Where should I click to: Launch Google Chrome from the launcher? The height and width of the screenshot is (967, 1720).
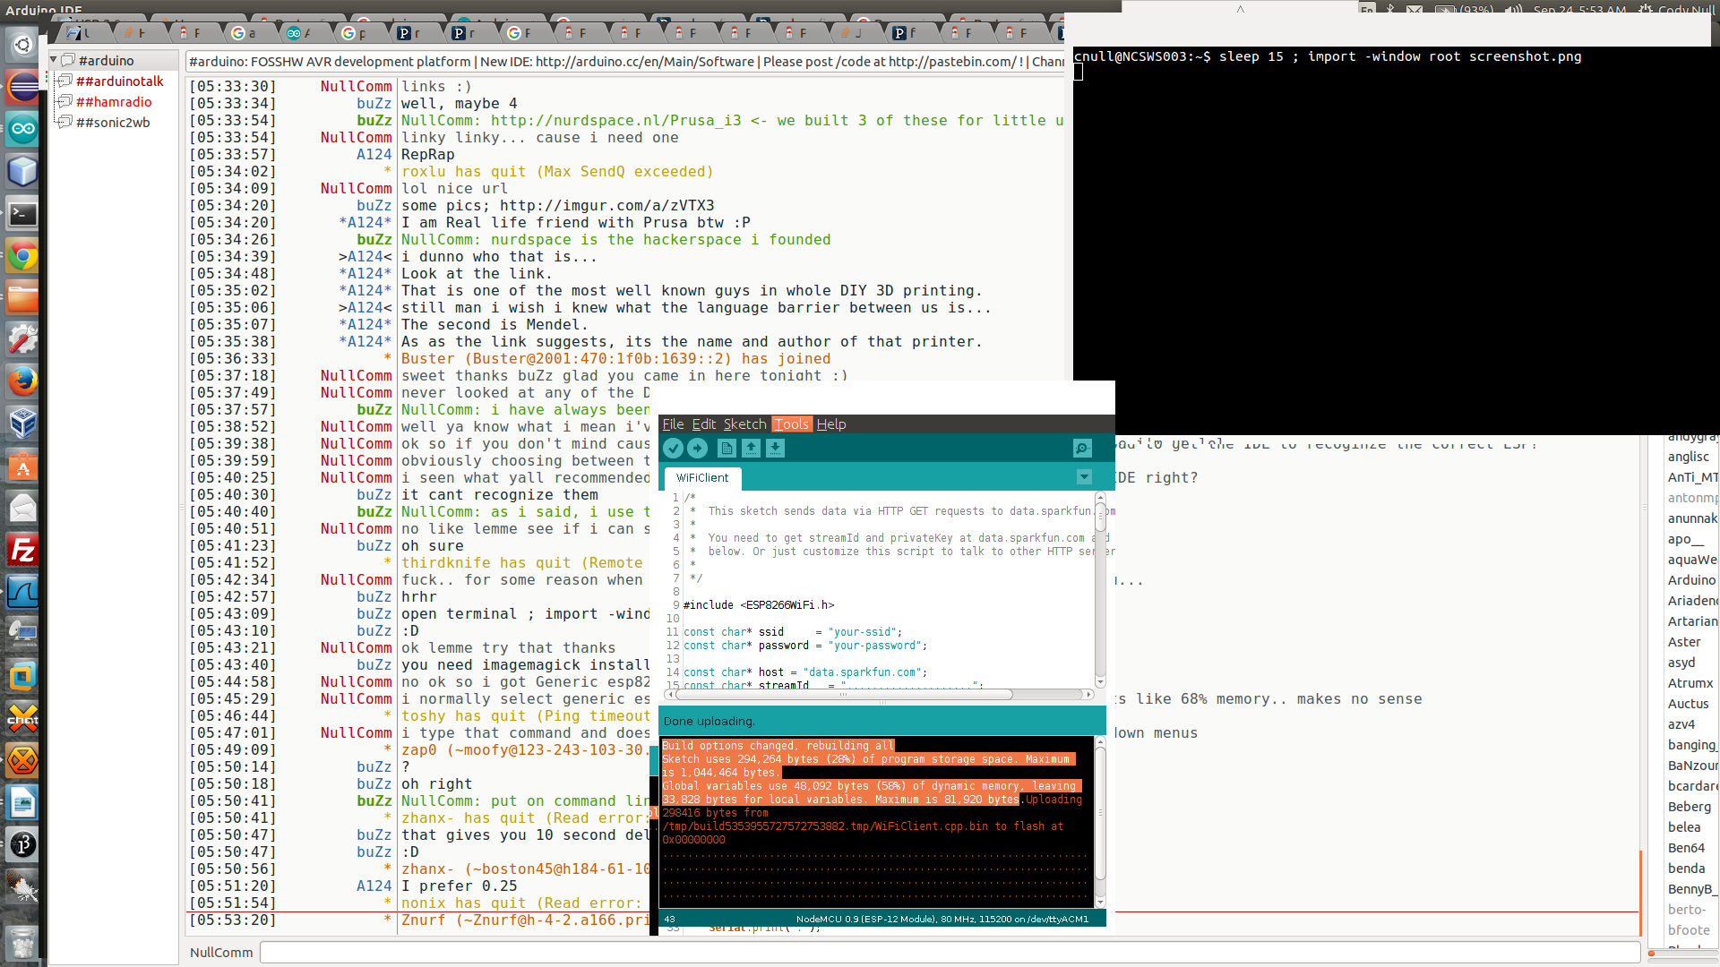[x=22, y=256]
